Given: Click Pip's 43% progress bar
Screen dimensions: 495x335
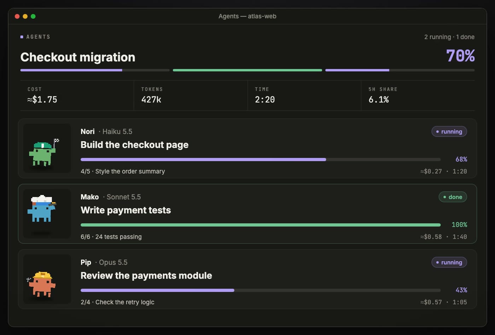Looking at the screenshot, I should [261, 290].
